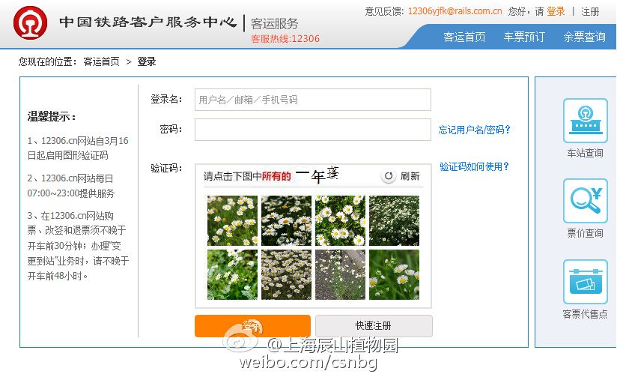Open the 余票查询 navigation tab
This screenshot has height=377, width=617.
point(584,37)
